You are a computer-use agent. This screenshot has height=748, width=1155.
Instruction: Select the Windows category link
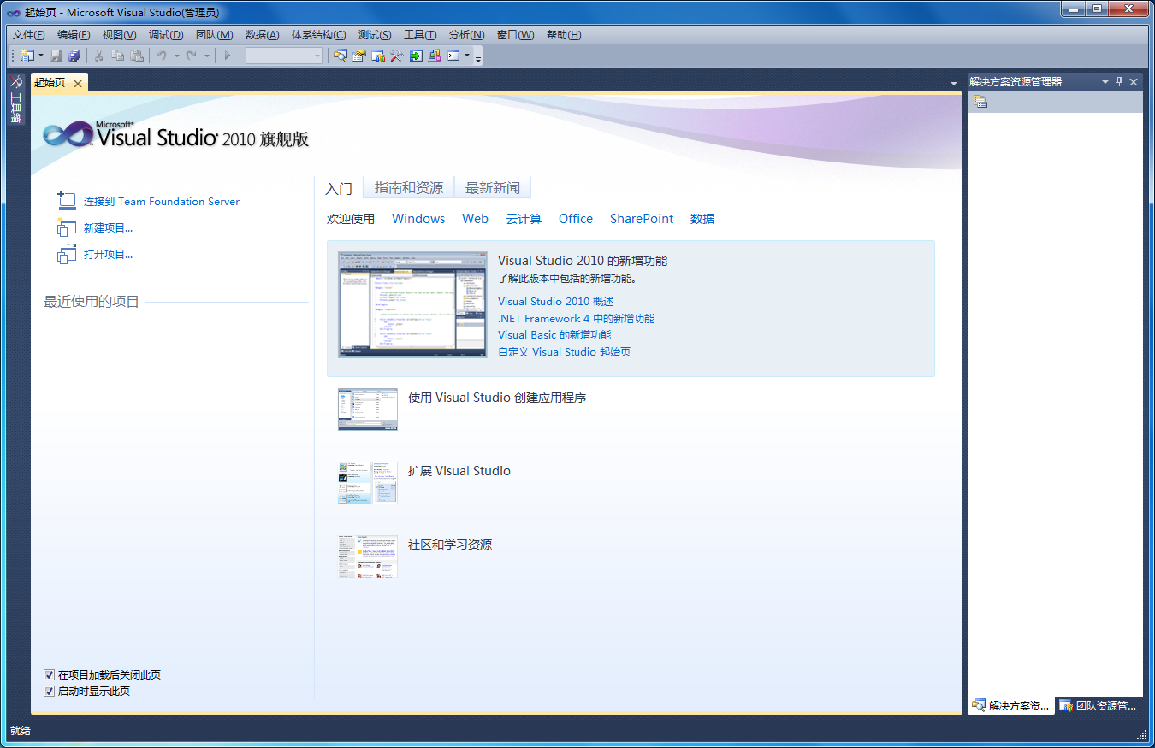click(x=418, y=219)
